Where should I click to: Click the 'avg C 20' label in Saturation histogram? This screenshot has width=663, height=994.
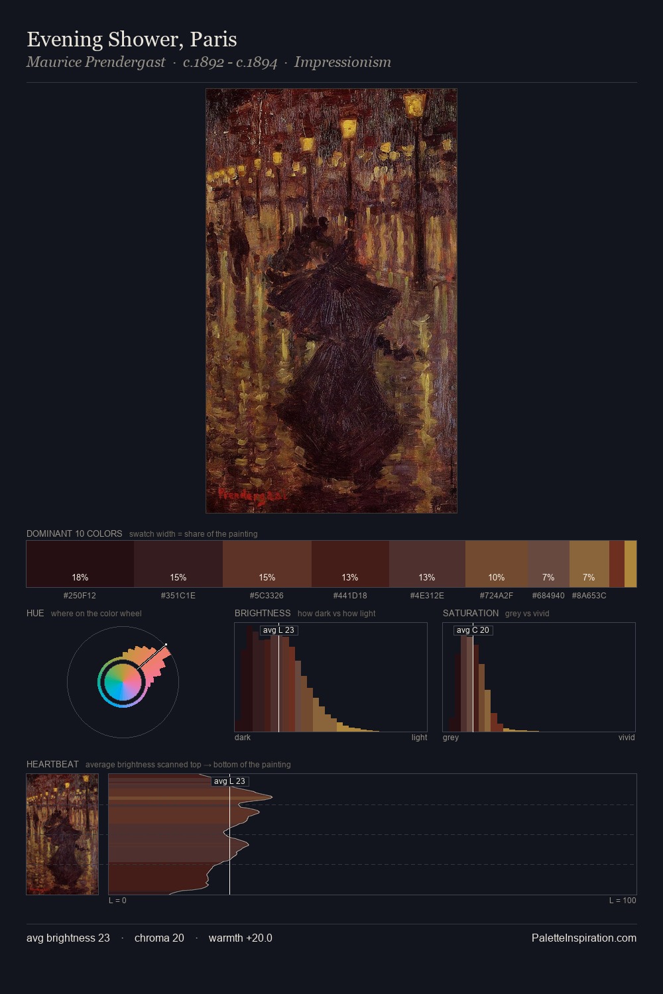coord(473,630)
